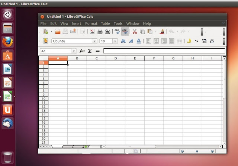238x166 pixels.
Task: Click the zoom slider handle
Action: coord(197,151)
